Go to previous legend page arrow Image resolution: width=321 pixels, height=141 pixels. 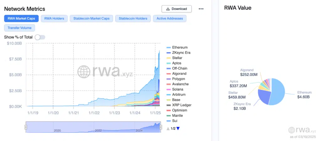coord(168,128)
